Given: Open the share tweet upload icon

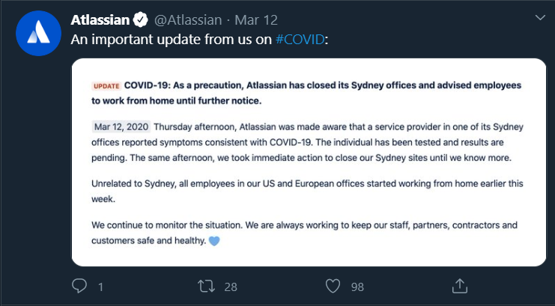Looking at the screenshot, I should (460, 286).
